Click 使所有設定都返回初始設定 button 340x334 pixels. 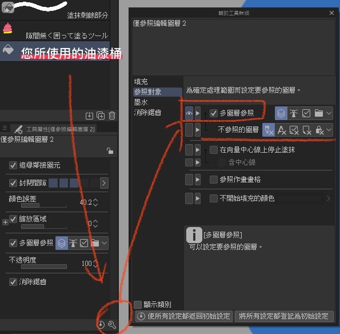point(184,316)
